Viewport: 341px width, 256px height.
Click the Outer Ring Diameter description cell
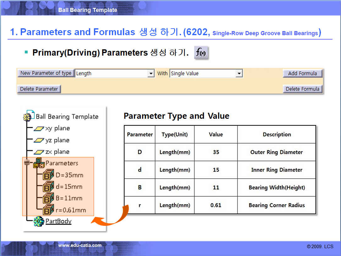tap(277, 152)
